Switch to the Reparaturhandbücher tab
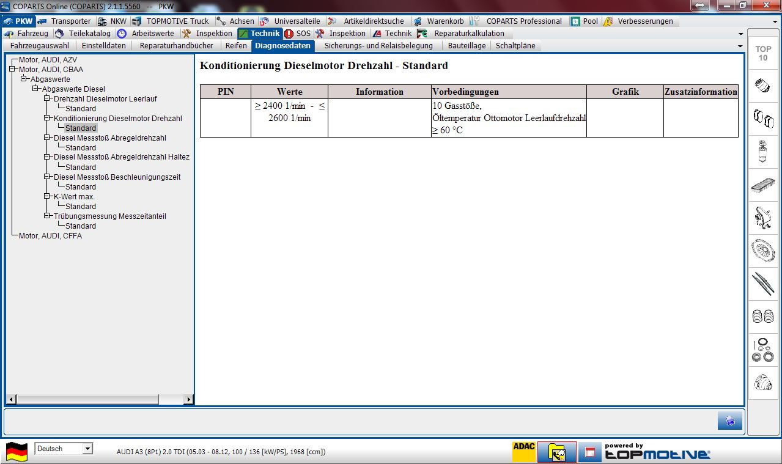The image size is (782, 464). [x=176, y=46]
